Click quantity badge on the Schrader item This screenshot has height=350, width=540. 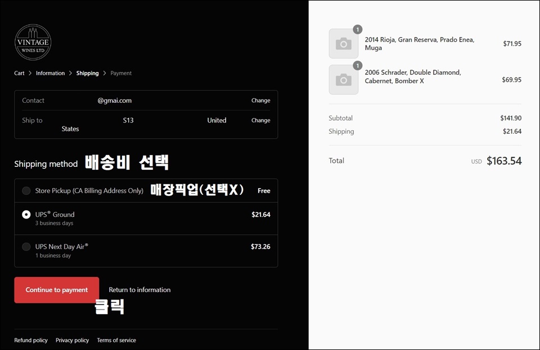pos(358,65)
